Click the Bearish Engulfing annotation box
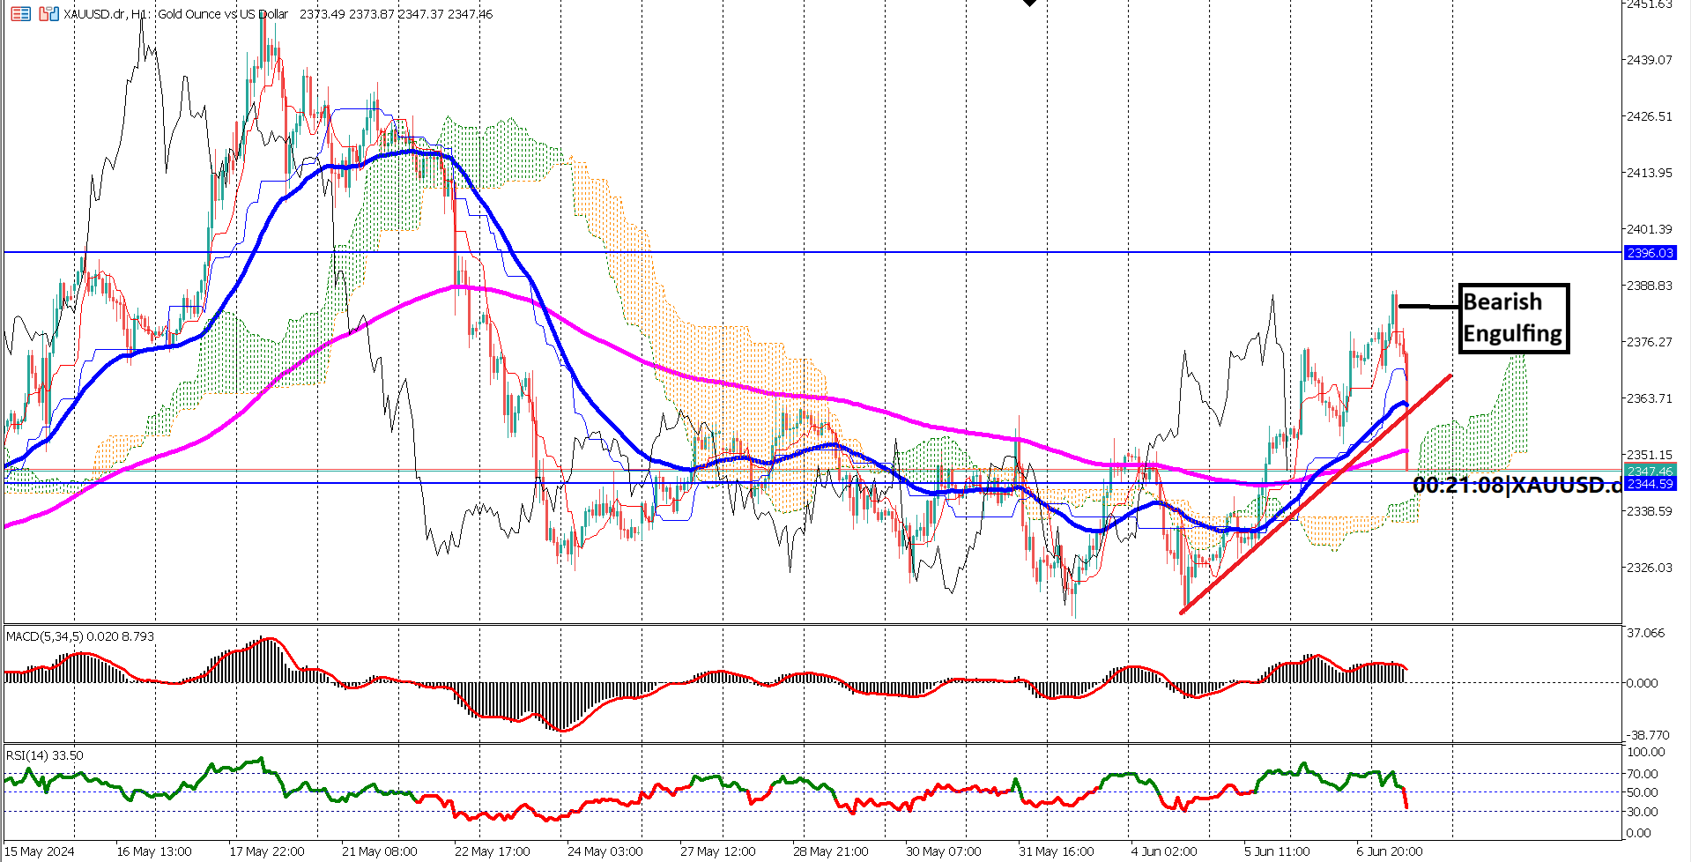Viewport: 1691px width, 862px height. [x=1513, y=318]
